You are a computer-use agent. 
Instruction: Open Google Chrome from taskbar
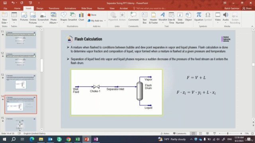(x=69, y=139)
